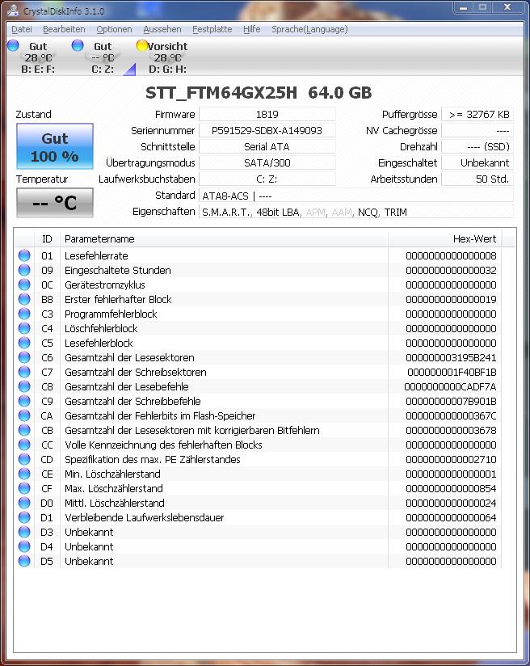
Task: Click status icon of Gesamtzahl der Schreibbefehle
Action: point(24,401)
